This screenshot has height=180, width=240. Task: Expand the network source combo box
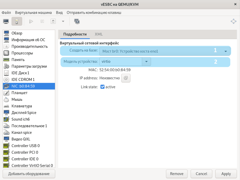[225, 51]
